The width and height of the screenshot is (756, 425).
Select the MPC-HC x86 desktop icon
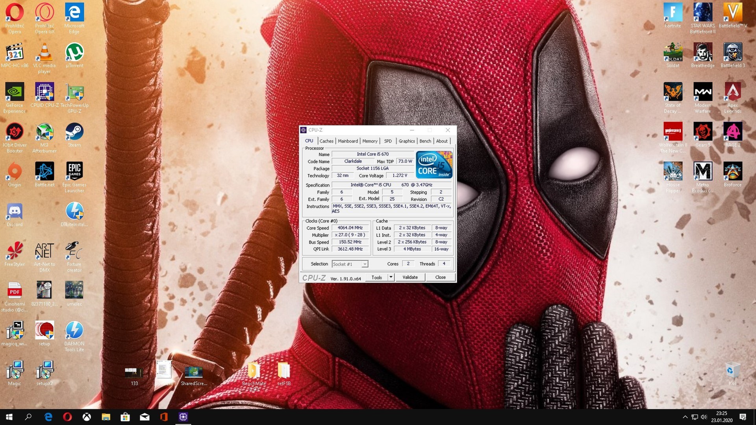(15, 56)
